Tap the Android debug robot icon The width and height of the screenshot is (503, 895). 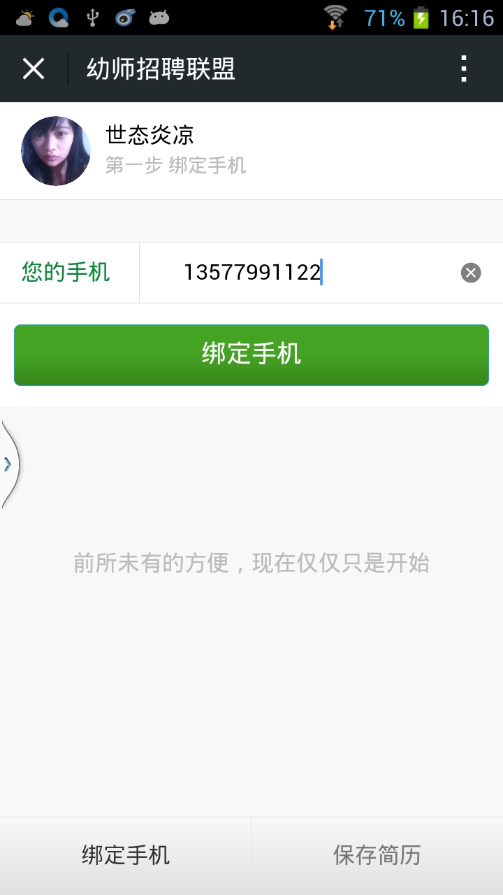point(159,17)
